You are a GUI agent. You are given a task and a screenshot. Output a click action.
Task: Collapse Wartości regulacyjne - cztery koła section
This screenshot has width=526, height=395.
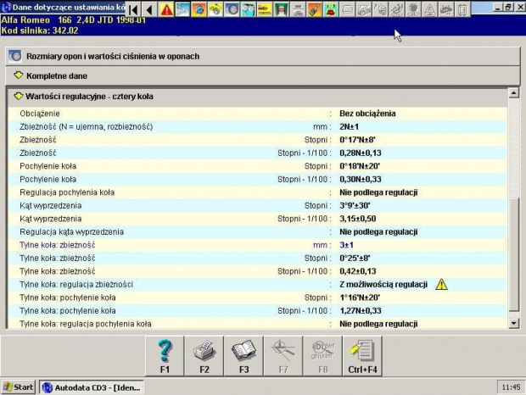[x=257, y=97]
